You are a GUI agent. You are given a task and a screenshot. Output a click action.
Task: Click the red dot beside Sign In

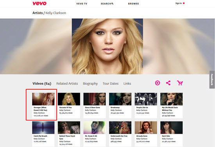184,3
